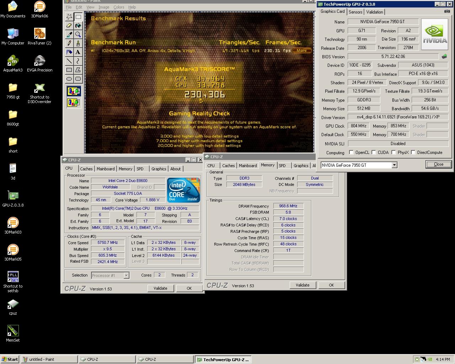
Task: Select the Pick Color eyedropper tool
Action: (69, 34)
